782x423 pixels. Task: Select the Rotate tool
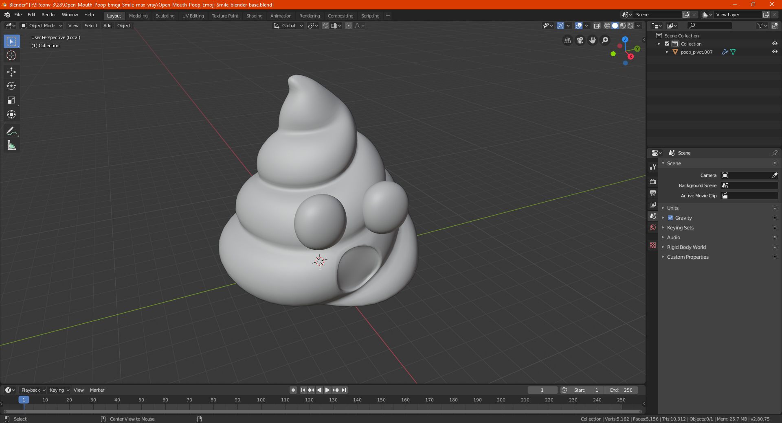11,86
